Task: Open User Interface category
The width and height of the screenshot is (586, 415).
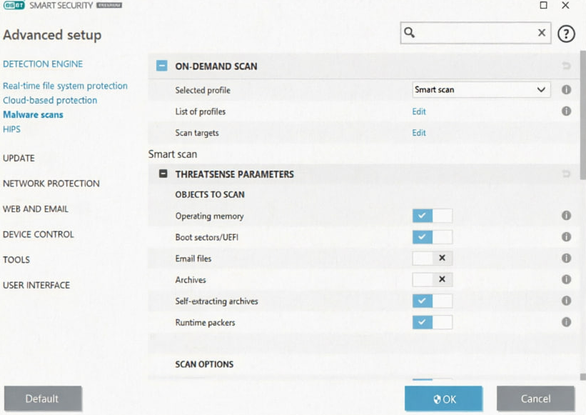Action: [x=36, y=285]
